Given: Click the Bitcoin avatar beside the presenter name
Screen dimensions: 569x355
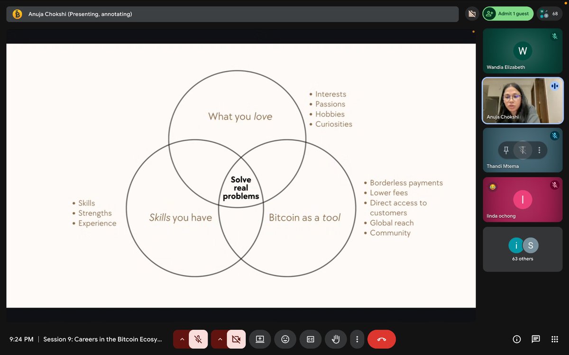Looking at the screenshot, I should (x=18, y=14).
